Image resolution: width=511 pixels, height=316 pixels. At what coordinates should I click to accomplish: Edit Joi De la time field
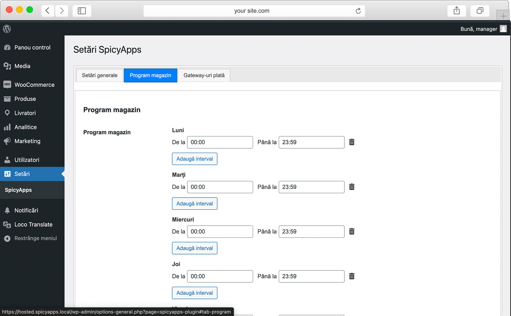tap(220, 276)
